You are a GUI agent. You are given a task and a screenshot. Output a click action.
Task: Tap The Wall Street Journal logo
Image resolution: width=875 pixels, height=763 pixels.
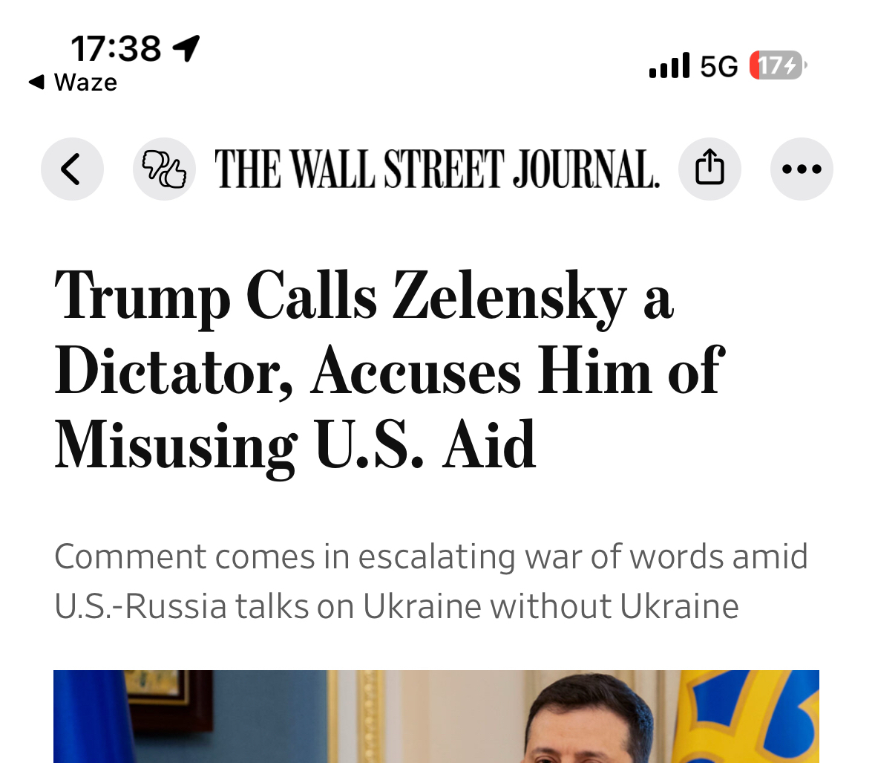(436, 169)
